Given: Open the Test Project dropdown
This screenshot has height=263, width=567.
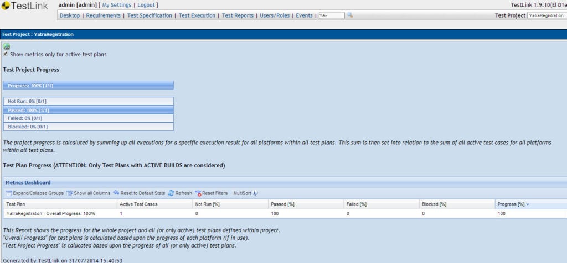Looking at the screenshot, I should point(547,15).
